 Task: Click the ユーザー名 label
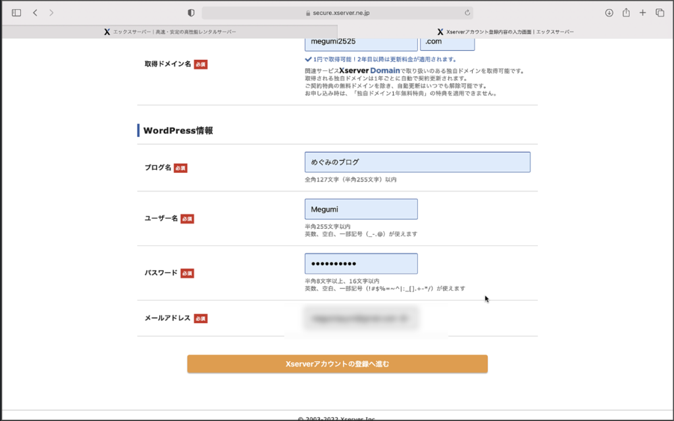(161, 218)
